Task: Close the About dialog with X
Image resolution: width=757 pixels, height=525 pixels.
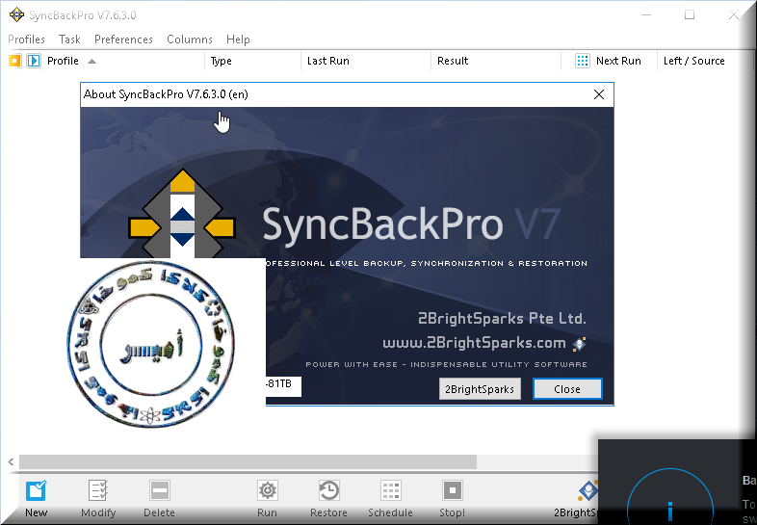Action: pos(599,94)
